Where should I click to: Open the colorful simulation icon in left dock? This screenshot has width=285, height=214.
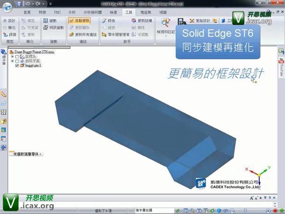tap(3, 130)
